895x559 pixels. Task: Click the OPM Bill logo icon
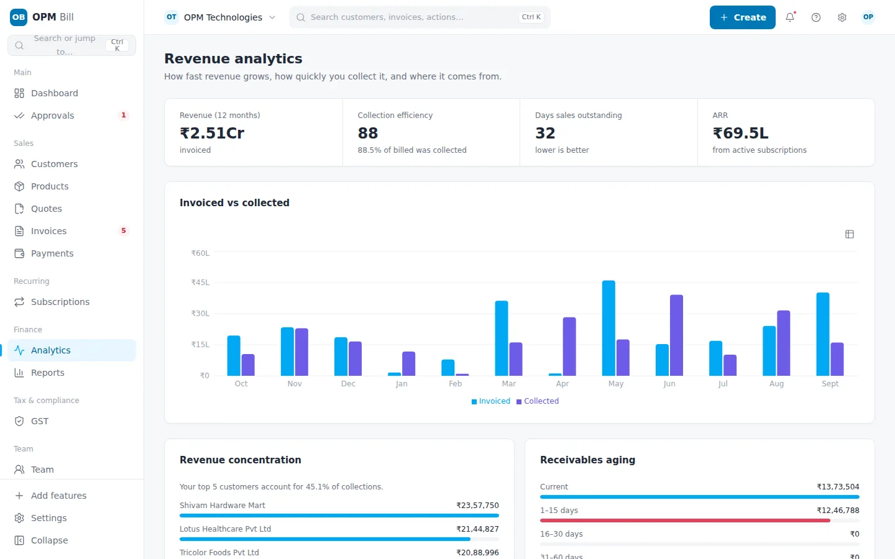click(19, 17)
